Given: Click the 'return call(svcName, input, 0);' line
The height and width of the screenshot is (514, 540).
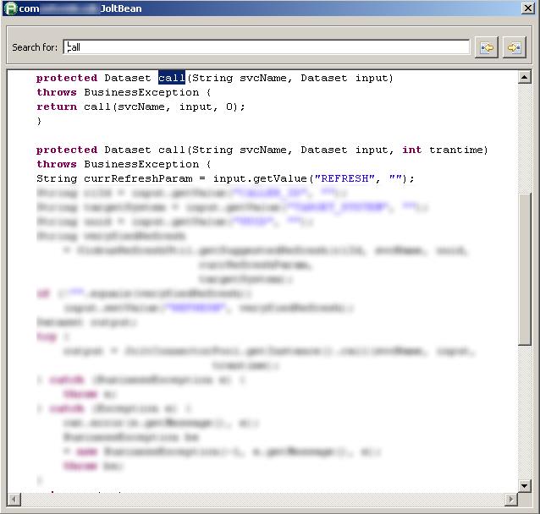Looking at the screenshot, I should tap(141, 107).
